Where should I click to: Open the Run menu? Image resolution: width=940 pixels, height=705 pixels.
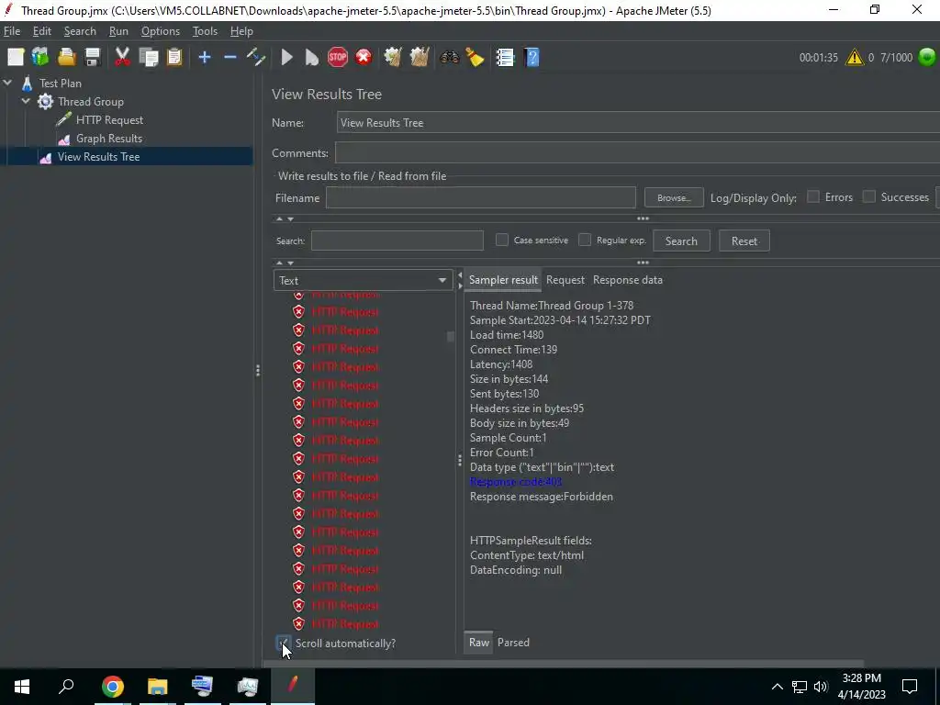click(x=118, y=31)
